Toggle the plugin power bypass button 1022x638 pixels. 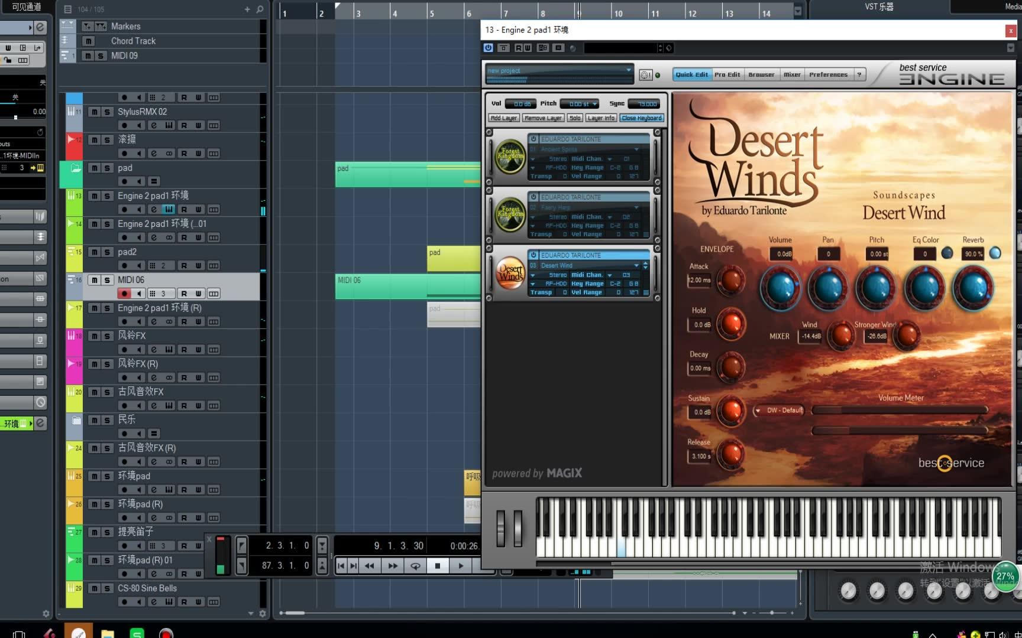[x=488, y=48]
